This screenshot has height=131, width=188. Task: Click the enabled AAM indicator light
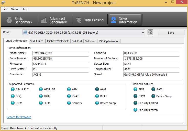(153, 89)
